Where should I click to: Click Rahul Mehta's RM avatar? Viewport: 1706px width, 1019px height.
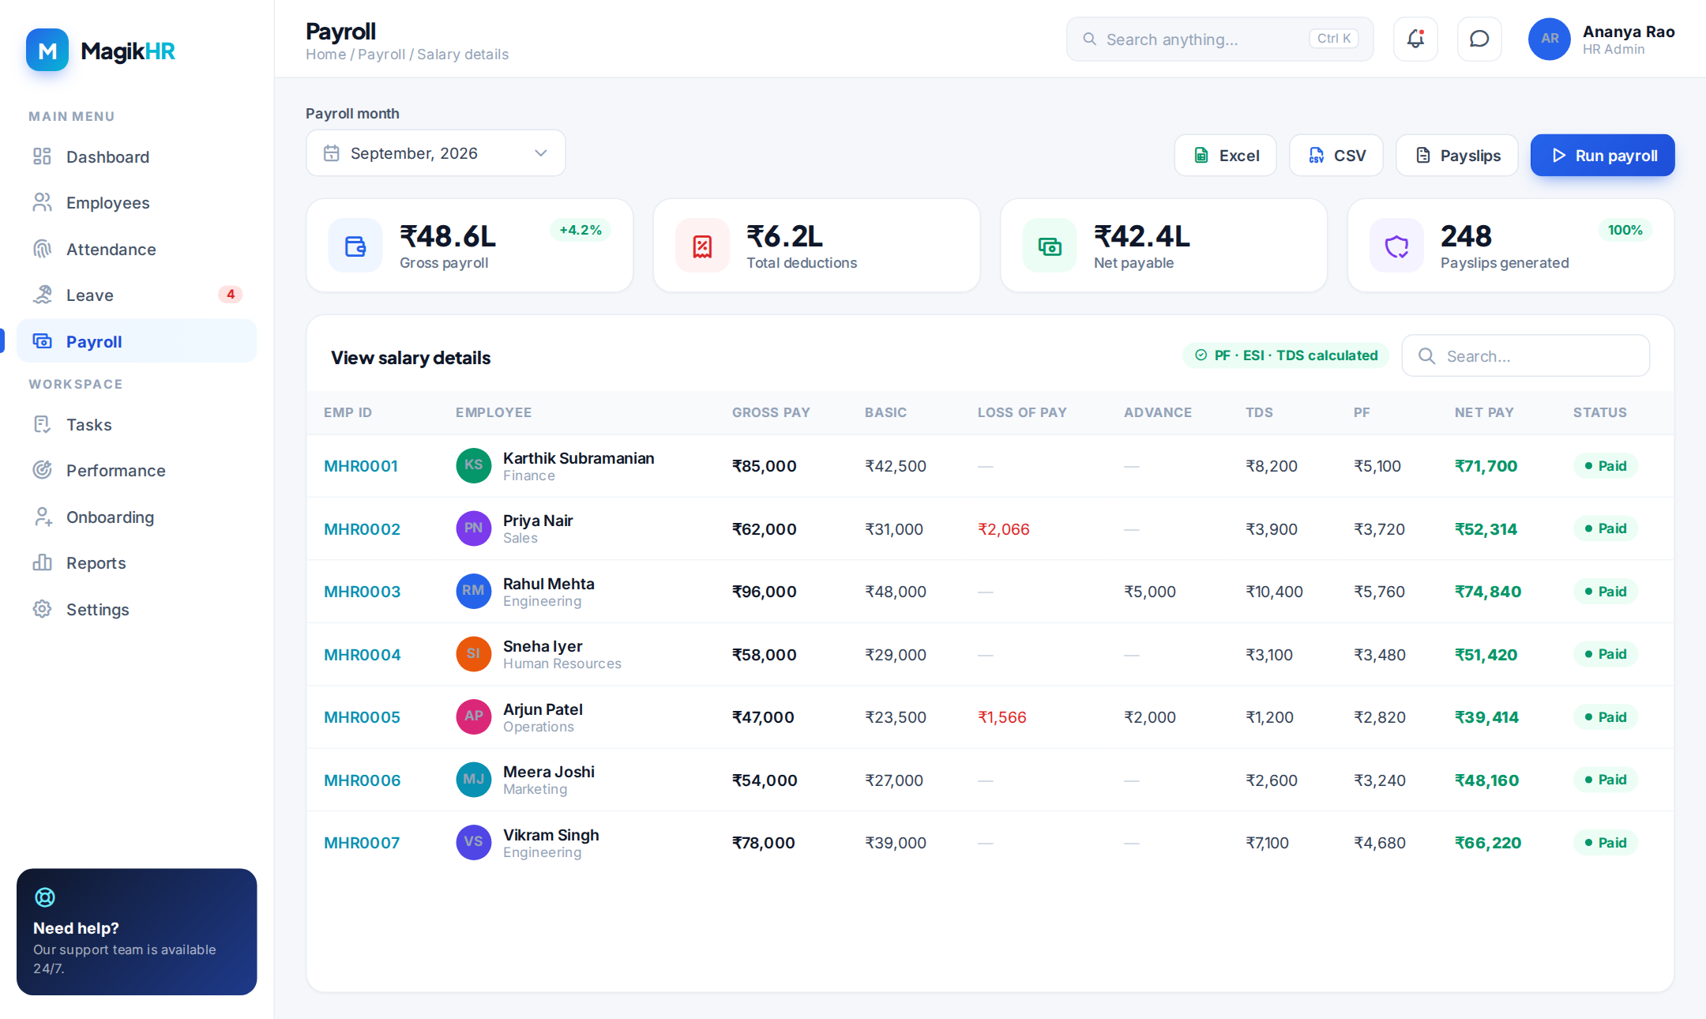(x=473, y=591)
